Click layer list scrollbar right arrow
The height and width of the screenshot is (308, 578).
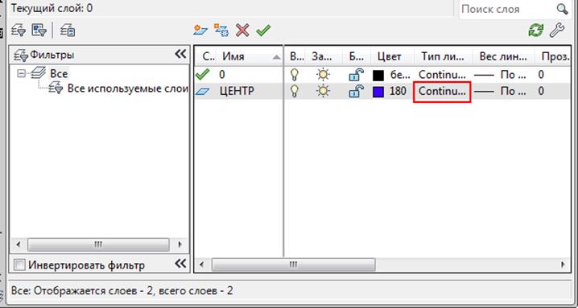pyautogui.click(x=563, y=264)
